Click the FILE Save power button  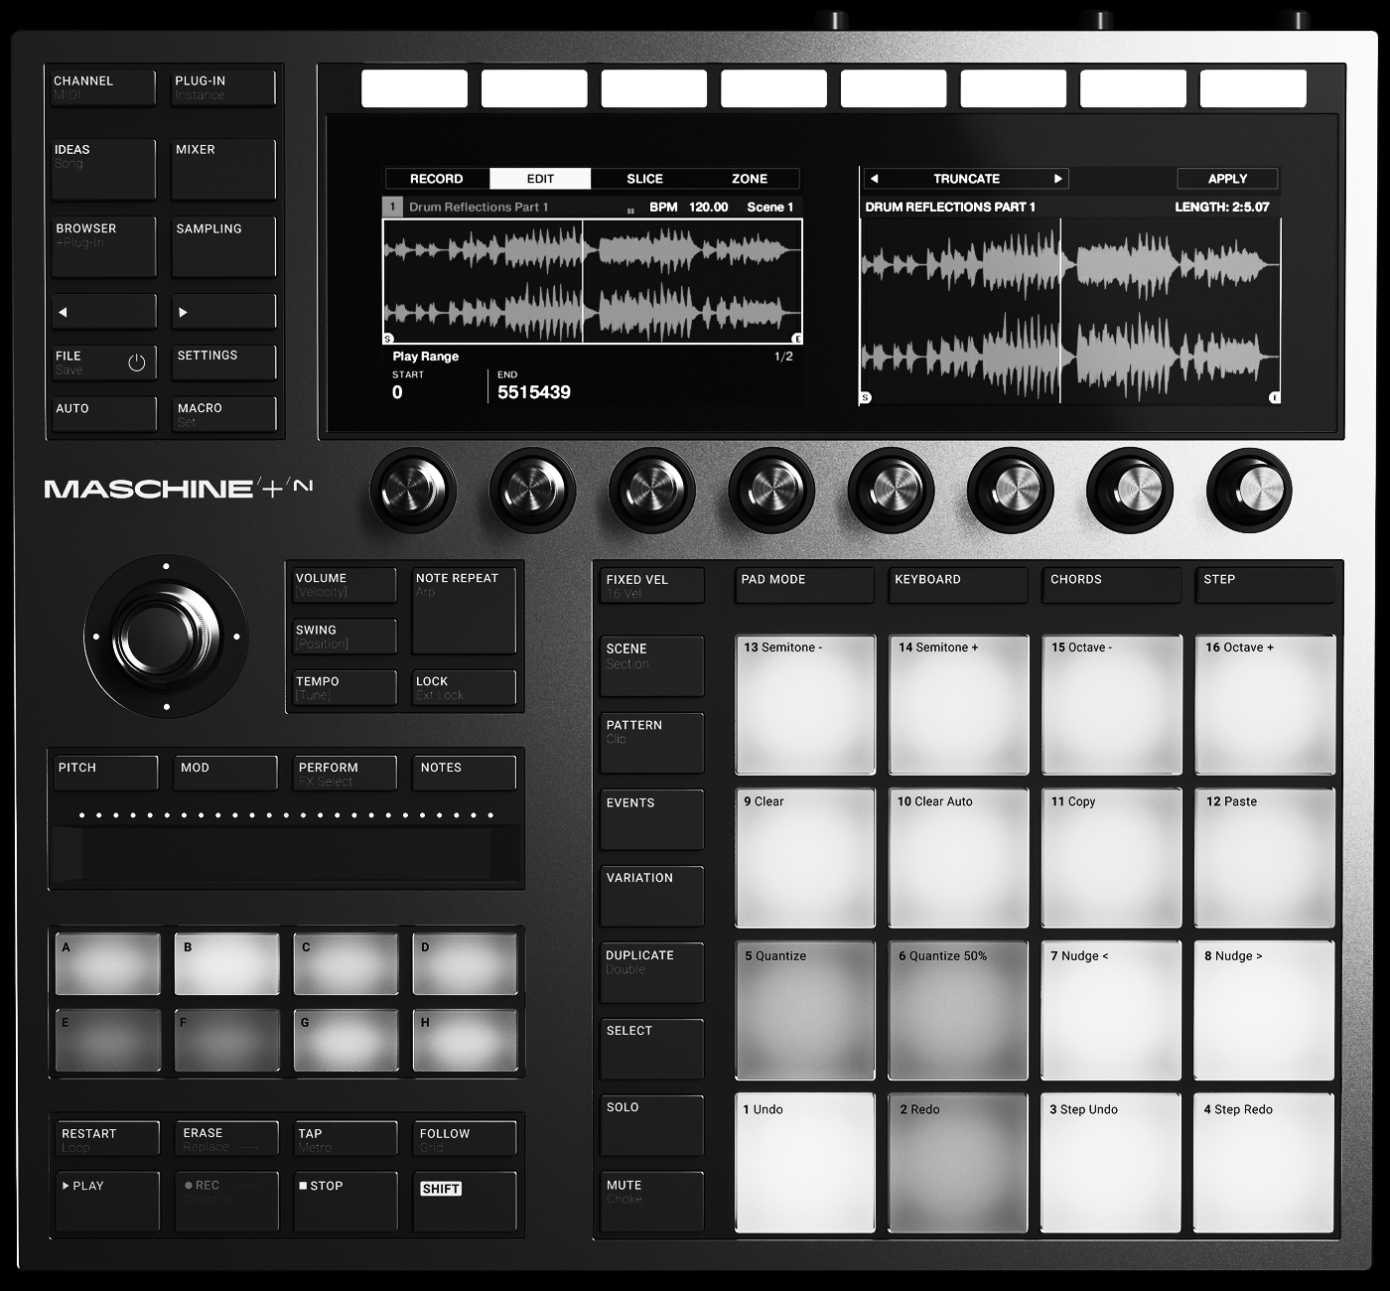pos(104,362)
